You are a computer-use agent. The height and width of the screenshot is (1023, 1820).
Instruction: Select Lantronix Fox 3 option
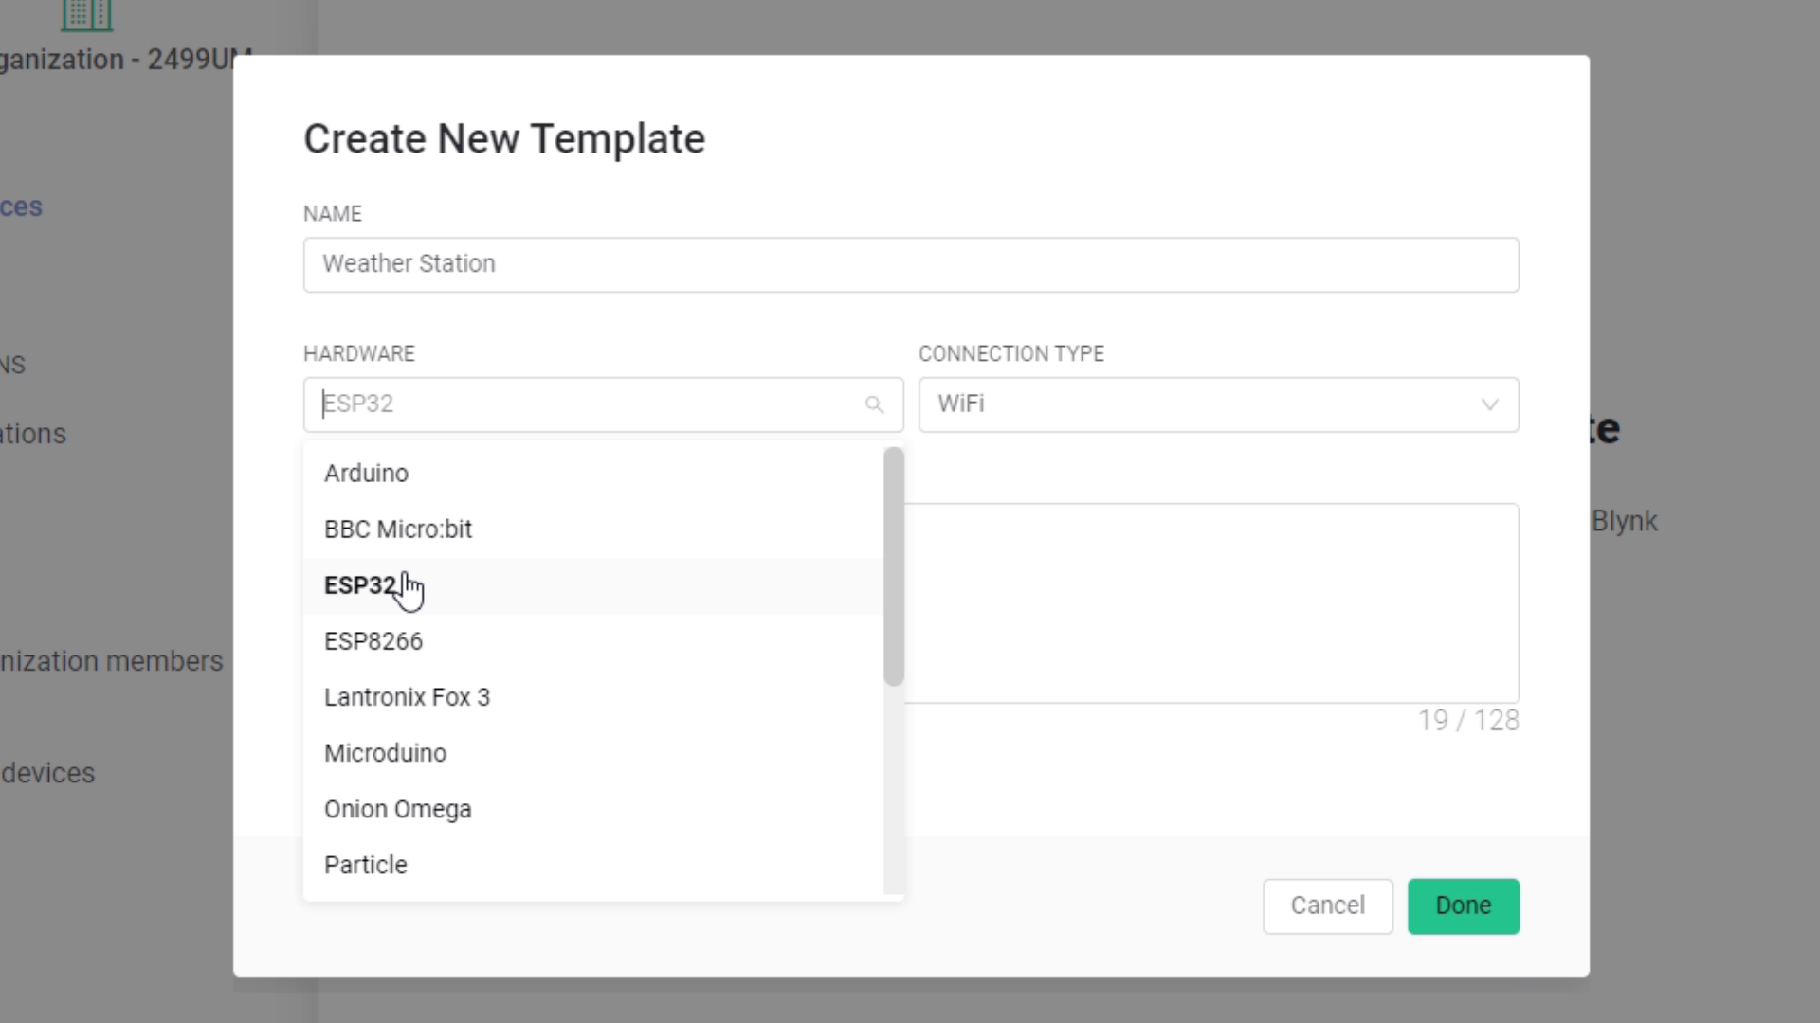pos(407,697)
